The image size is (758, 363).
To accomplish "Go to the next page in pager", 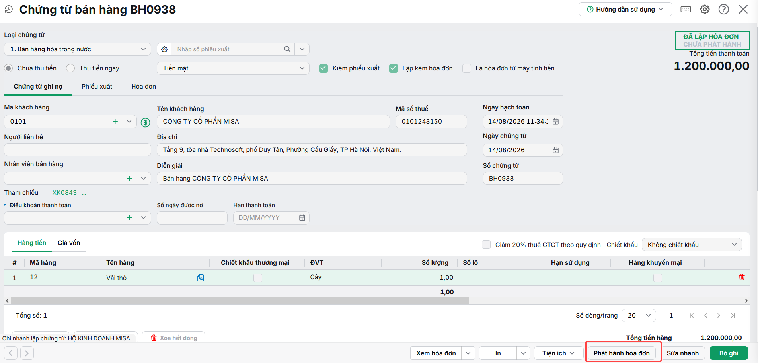I will 719,316.
